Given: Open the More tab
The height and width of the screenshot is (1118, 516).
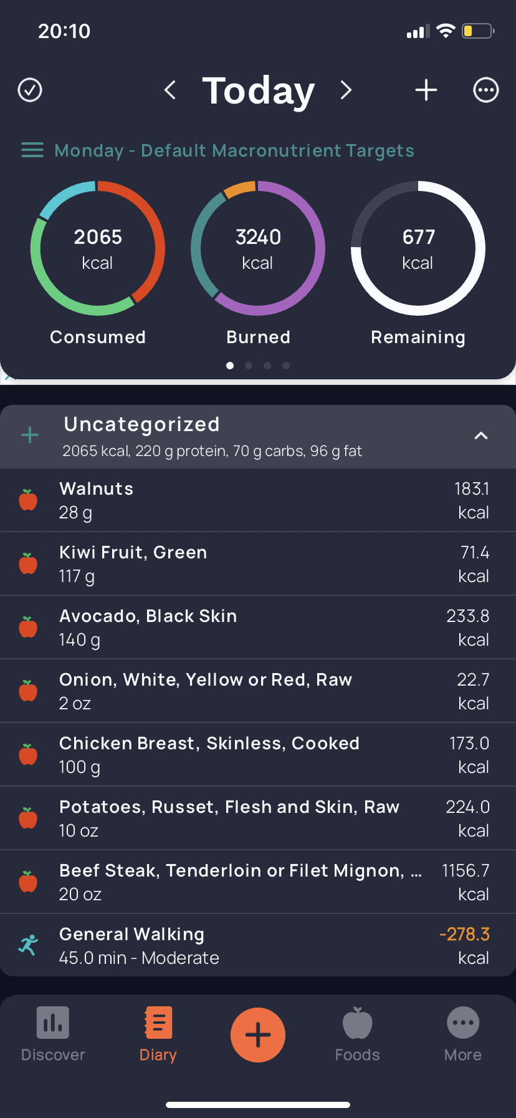Looking at the screenshot, I should [463, 1034].
